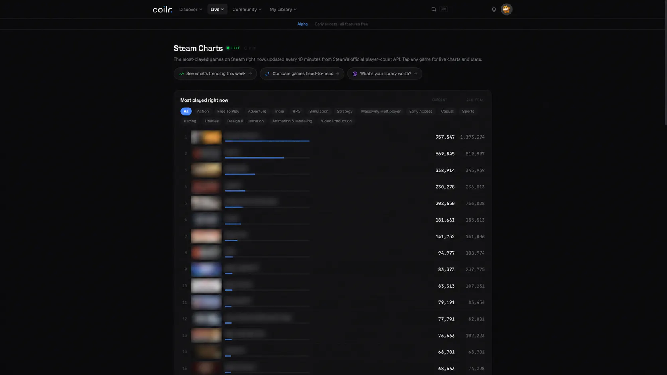The height and width of the screenshot is (375, 667).
Task: Click the coilr logo
Action: pos(162,9)
